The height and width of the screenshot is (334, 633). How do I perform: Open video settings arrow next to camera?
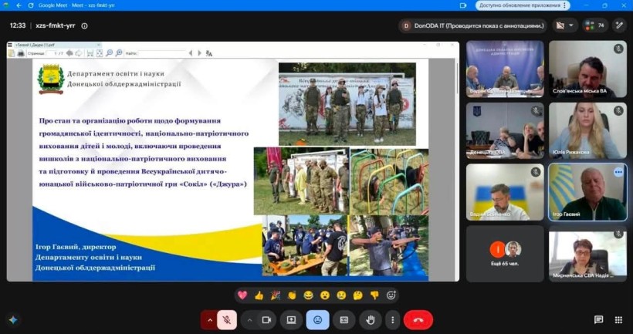[x=249, y=320]
